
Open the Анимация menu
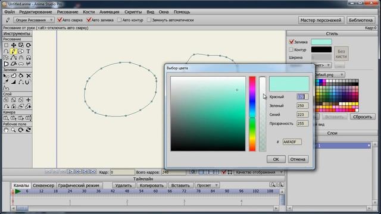(x=110, y=12)
